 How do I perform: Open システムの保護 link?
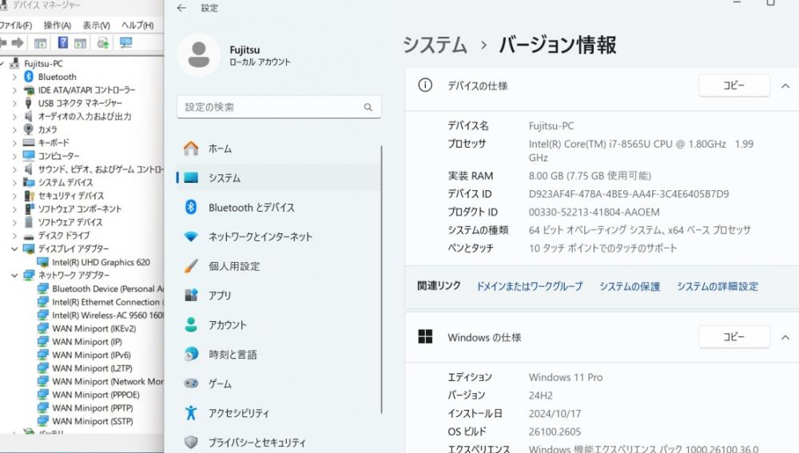(x=630, y=286)
